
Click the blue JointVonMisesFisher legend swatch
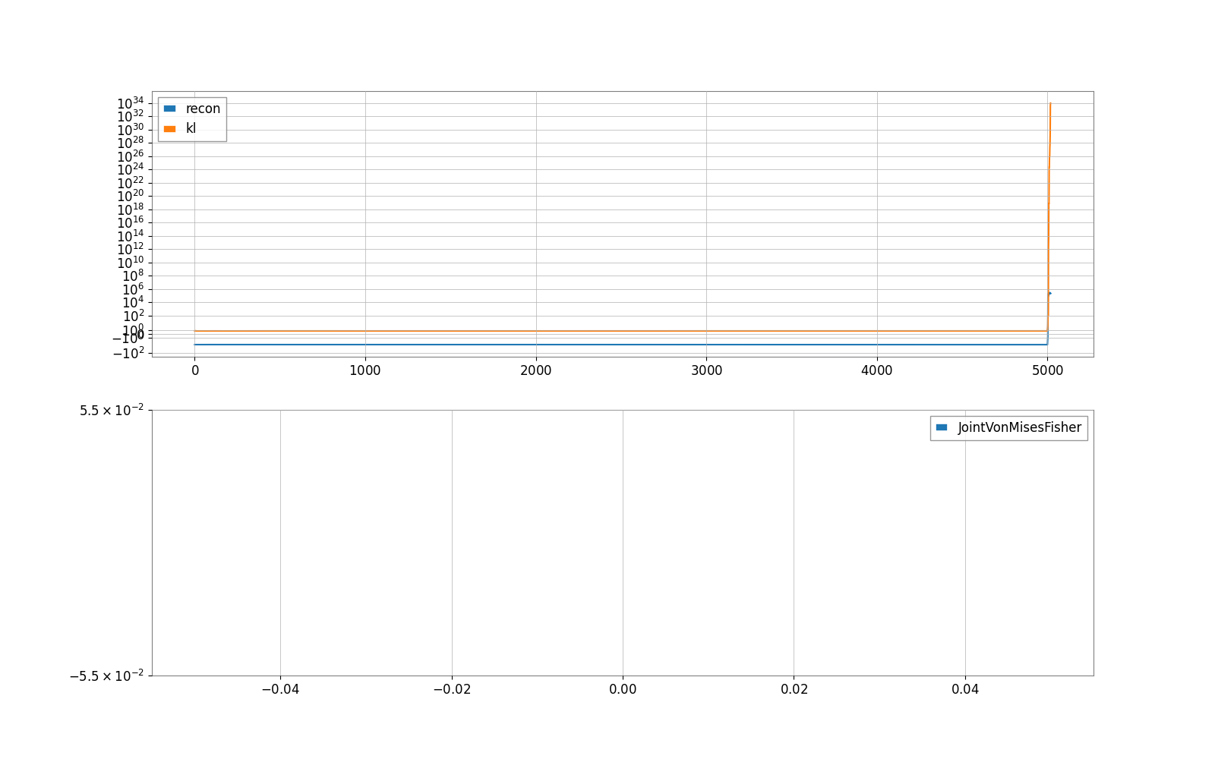click(942, 427)
